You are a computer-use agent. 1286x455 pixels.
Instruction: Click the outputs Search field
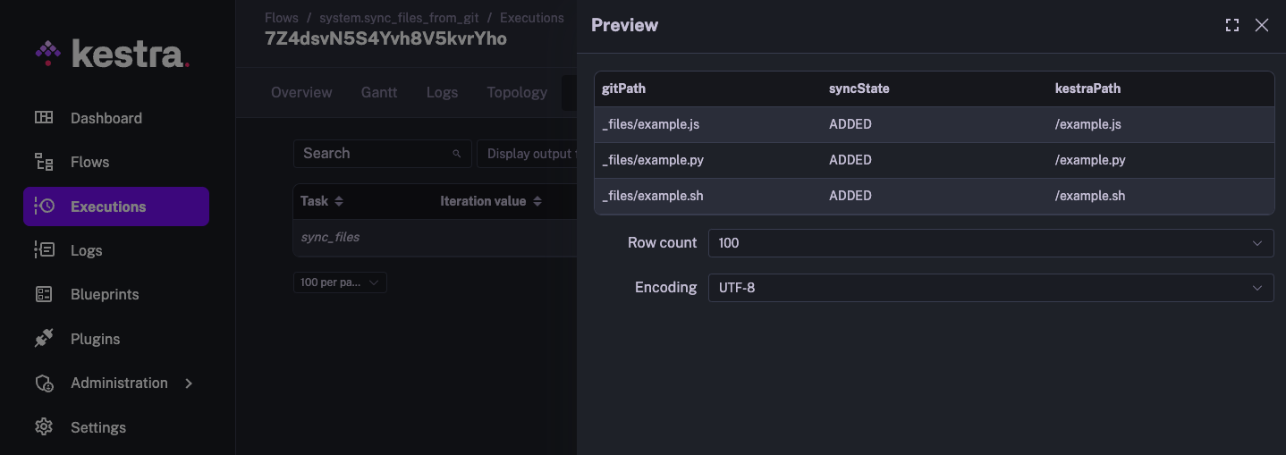[x=376, y=154]
